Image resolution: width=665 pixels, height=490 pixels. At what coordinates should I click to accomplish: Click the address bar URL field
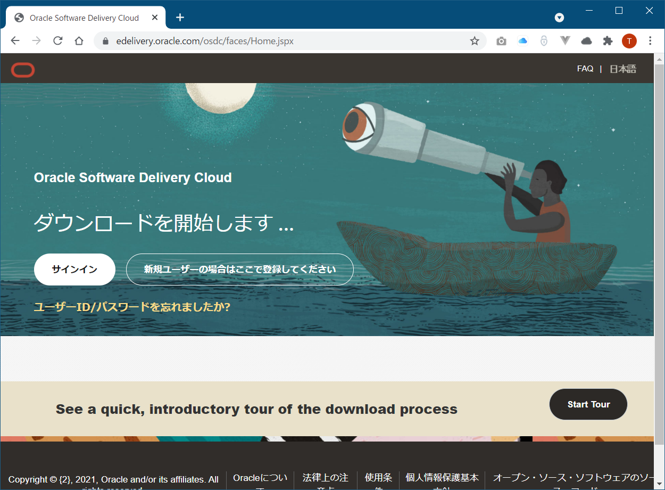(x=290, y=41)
